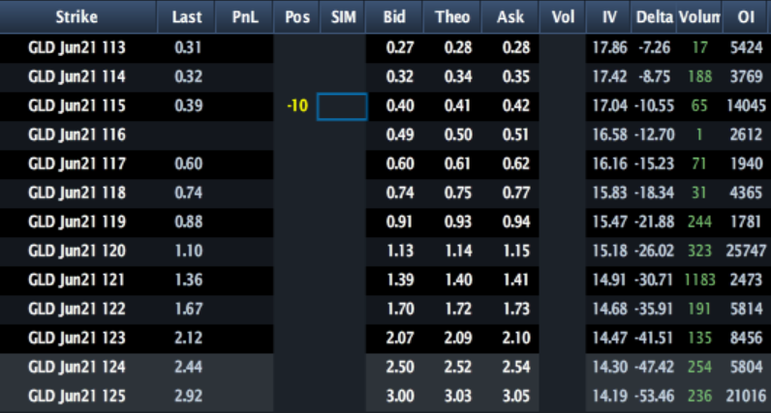The width and height of the screenshot is (771, 413).
Task: Click theo 0.61 for strike 117
Action: (x=457, y=164)
